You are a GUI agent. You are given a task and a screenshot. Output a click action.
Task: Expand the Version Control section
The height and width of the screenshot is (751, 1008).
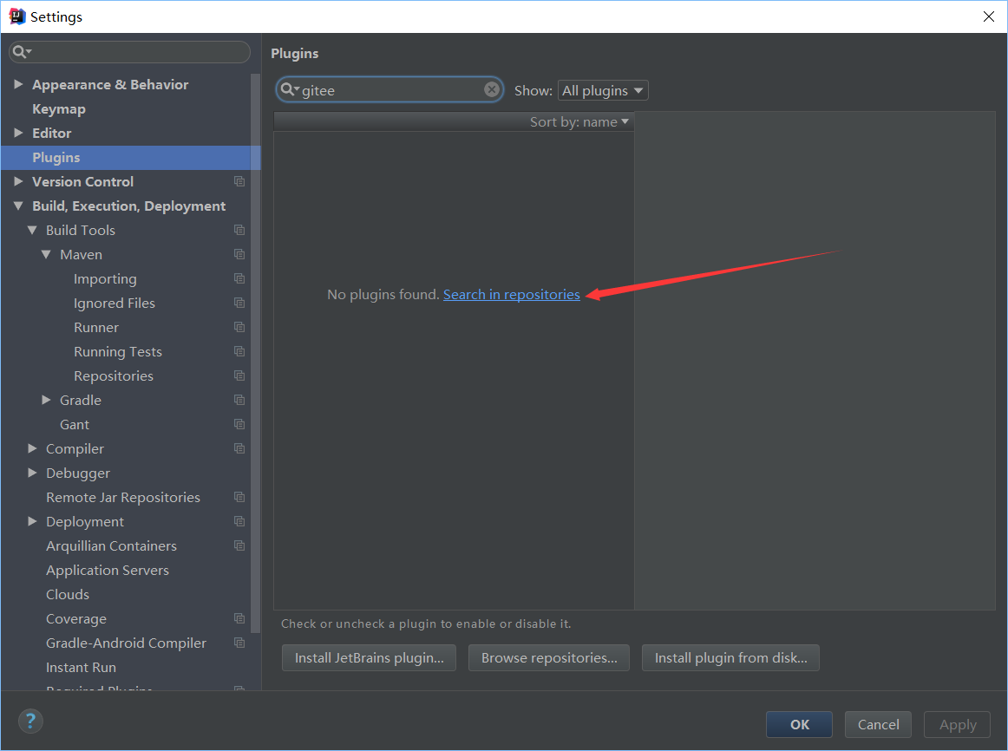tap(18, 182)
